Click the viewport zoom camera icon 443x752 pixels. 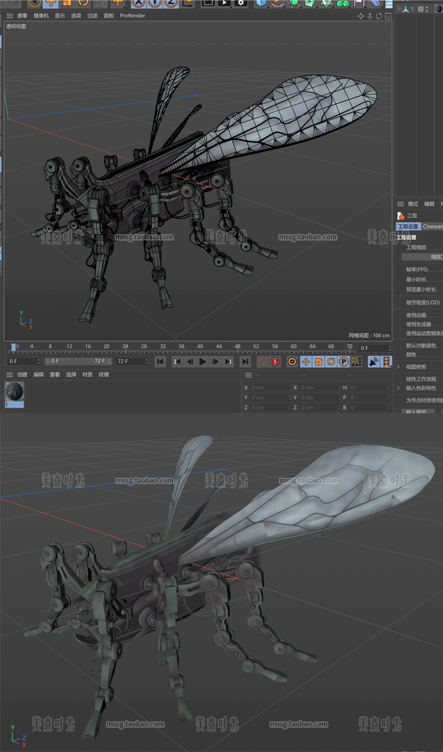pyautogui.click(x=370, y=16)
